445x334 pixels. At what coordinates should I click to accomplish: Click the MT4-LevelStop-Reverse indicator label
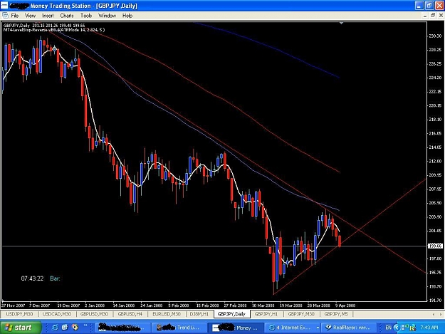click(x=54, y=29)
